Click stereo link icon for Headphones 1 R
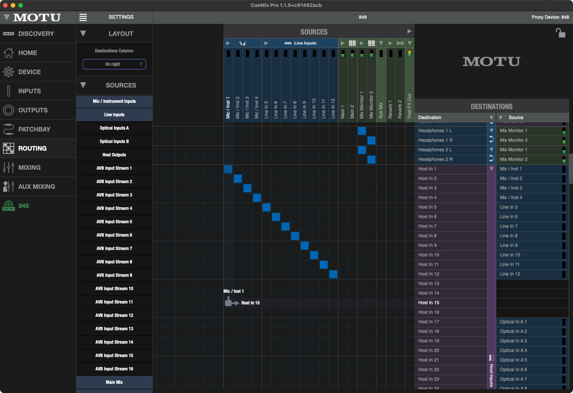This screenshot has width=573, height=393. pos(492,140)
